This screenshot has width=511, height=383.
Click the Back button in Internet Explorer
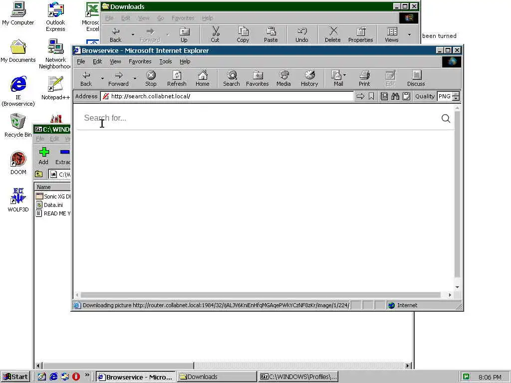pyautogui.click(x=86, y=78)
